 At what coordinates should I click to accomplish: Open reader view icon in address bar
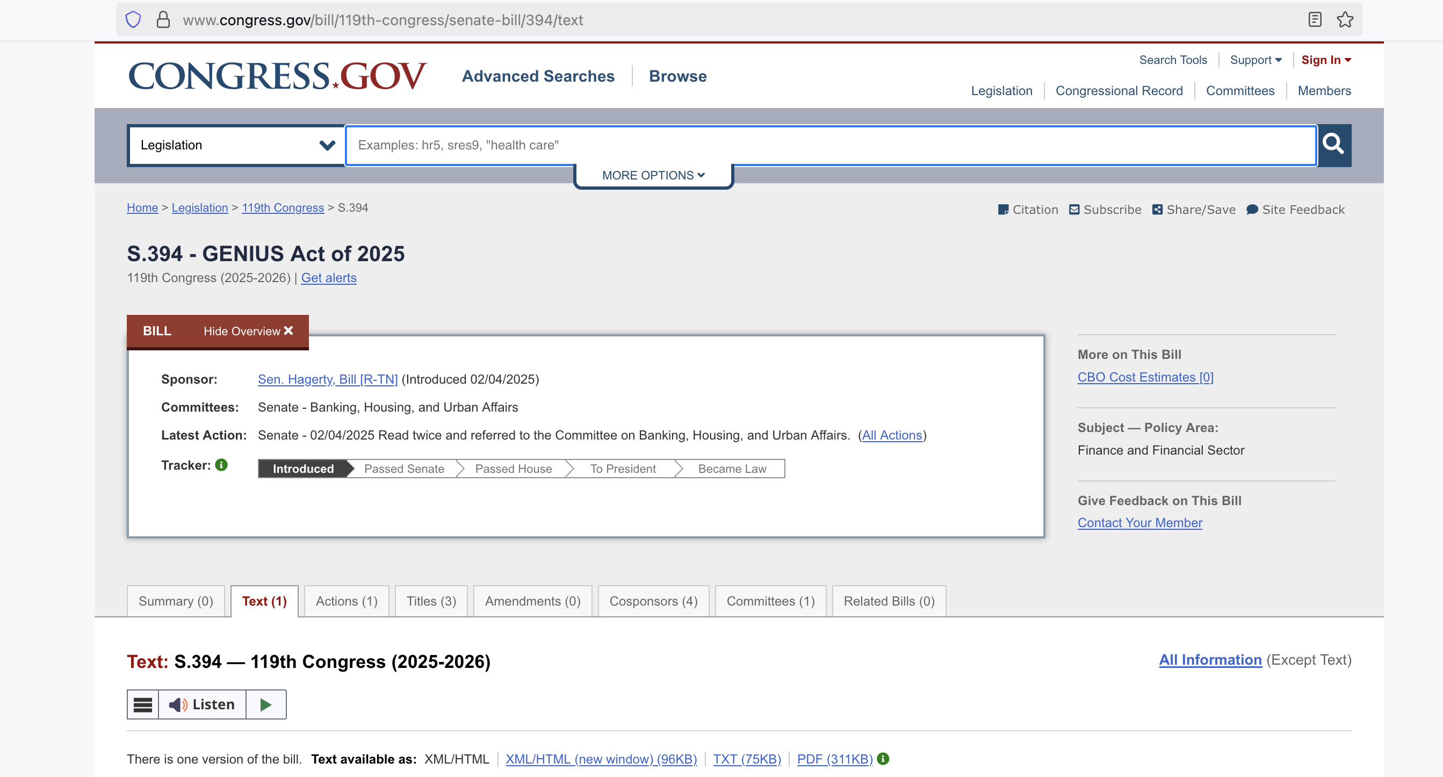1314,20
